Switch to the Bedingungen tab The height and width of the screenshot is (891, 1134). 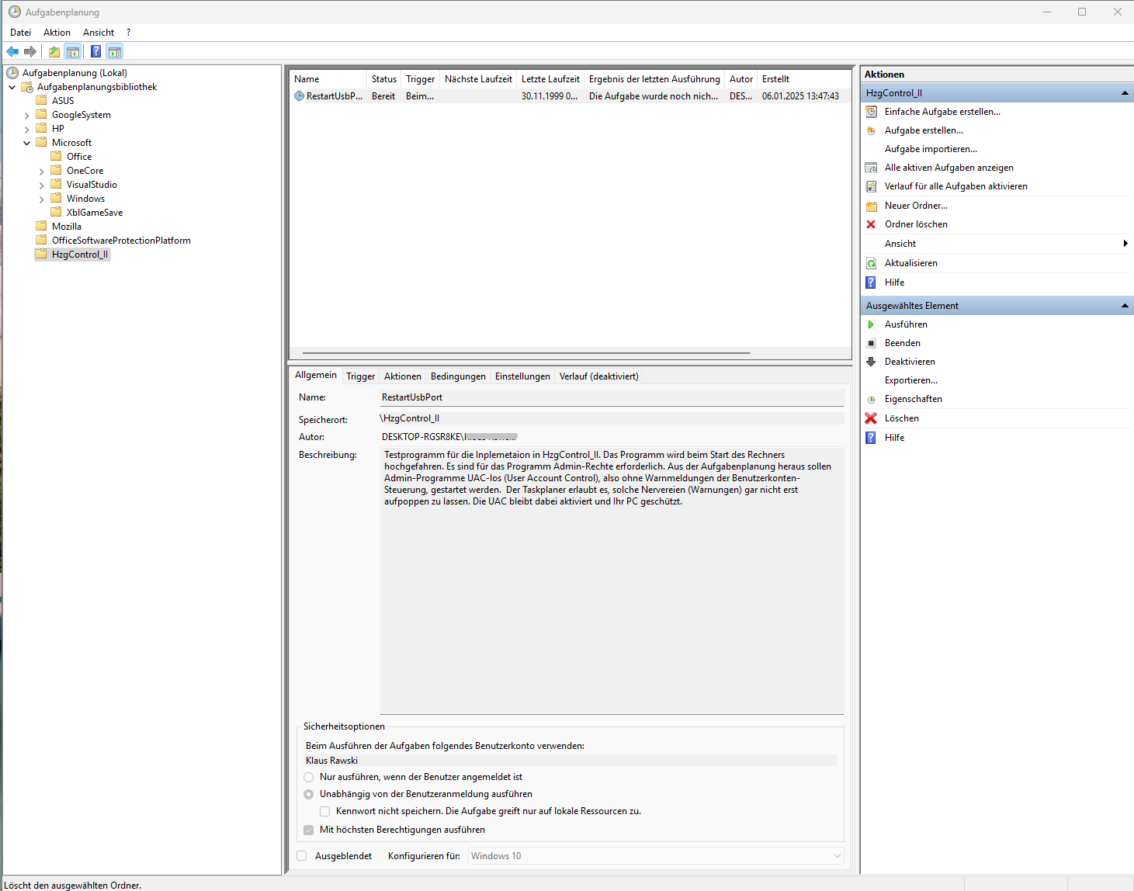click(x=458, y=376)
